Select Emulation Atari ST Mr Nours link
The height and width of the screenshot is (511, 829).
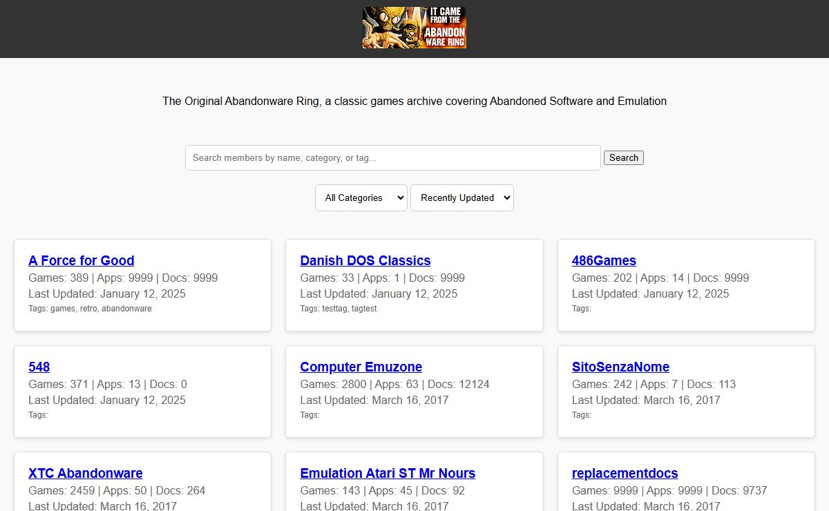[x=388, y=473]
